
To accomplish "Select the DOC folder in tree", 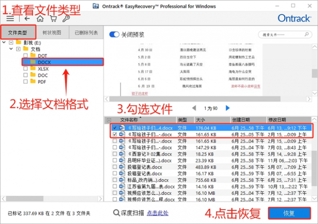I will [x=43, y=75].
